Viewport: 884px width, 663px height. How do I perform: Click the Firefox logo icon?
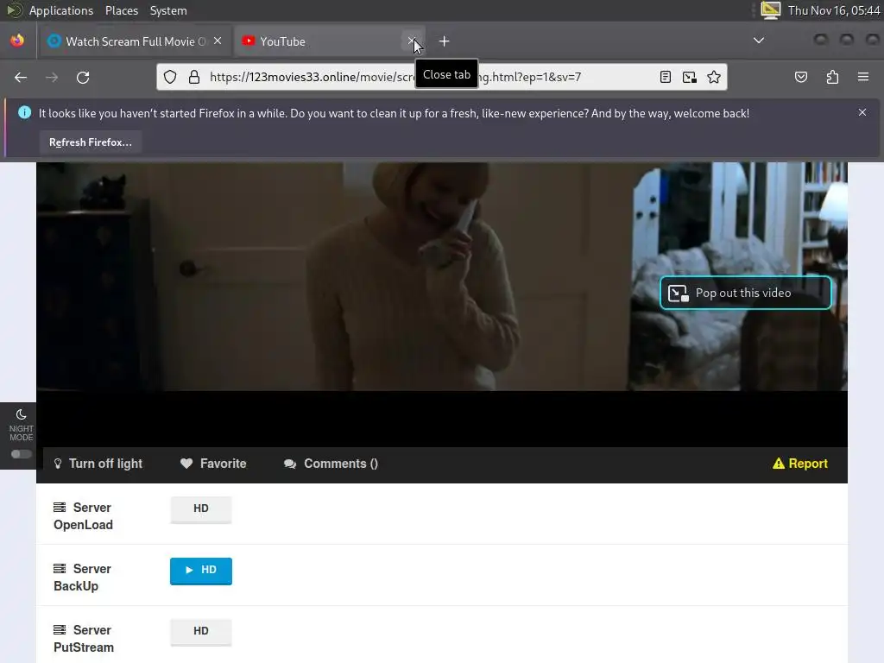[17, 41]
